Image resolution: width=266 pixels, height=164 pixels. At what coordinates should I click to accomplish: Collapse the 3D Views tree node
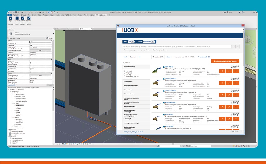12,103
